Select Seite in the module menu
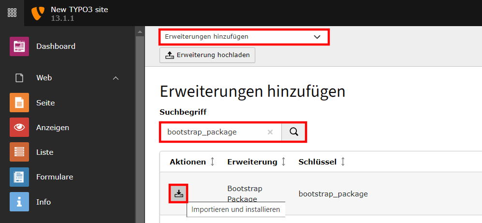Image resolution: width=482 pixels, height=223 pixels. pos(45,103)
